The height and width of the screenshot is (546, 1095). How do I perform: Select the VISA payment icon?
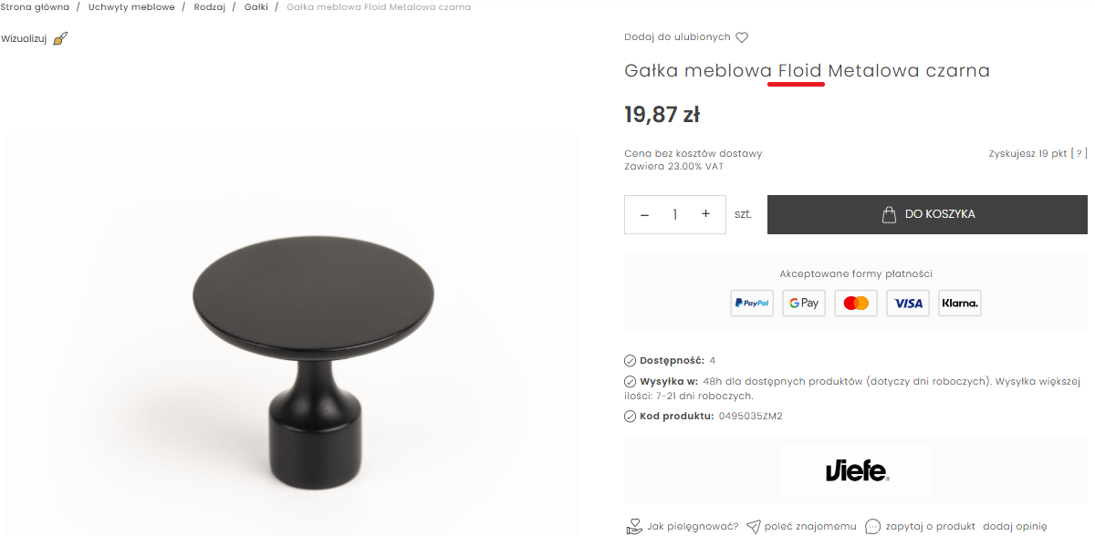(908, 304)
